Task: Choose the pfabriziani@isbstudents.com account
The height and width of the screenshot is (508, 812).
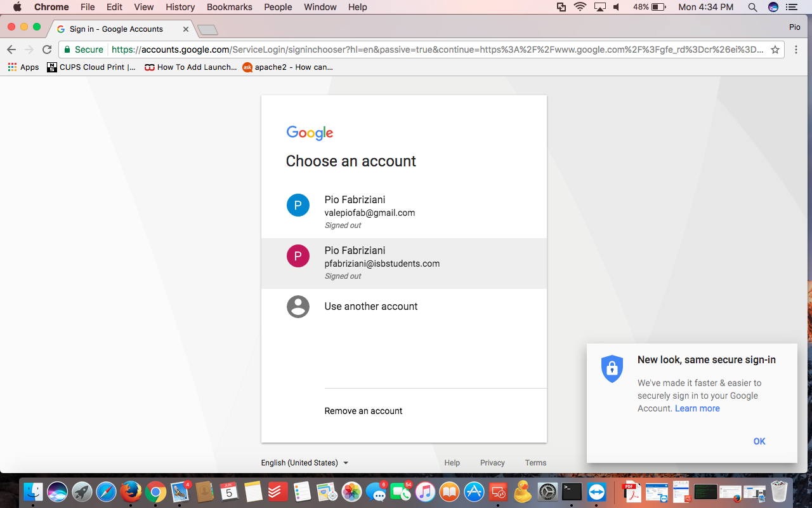Action: point(403,264)
